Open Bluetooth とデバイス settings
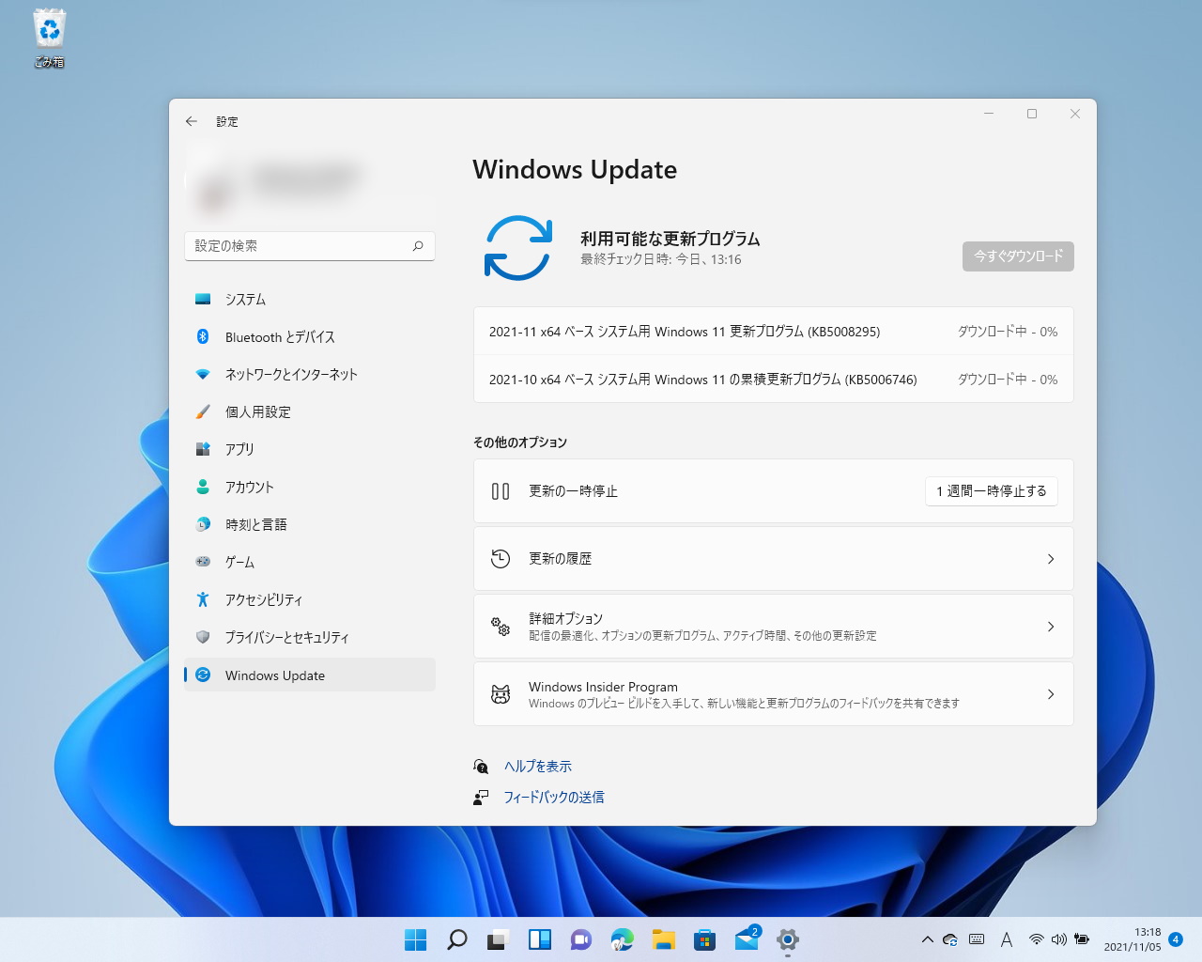Image resolution: width=1202 pixels, height=962 pixels. point(278,336)
